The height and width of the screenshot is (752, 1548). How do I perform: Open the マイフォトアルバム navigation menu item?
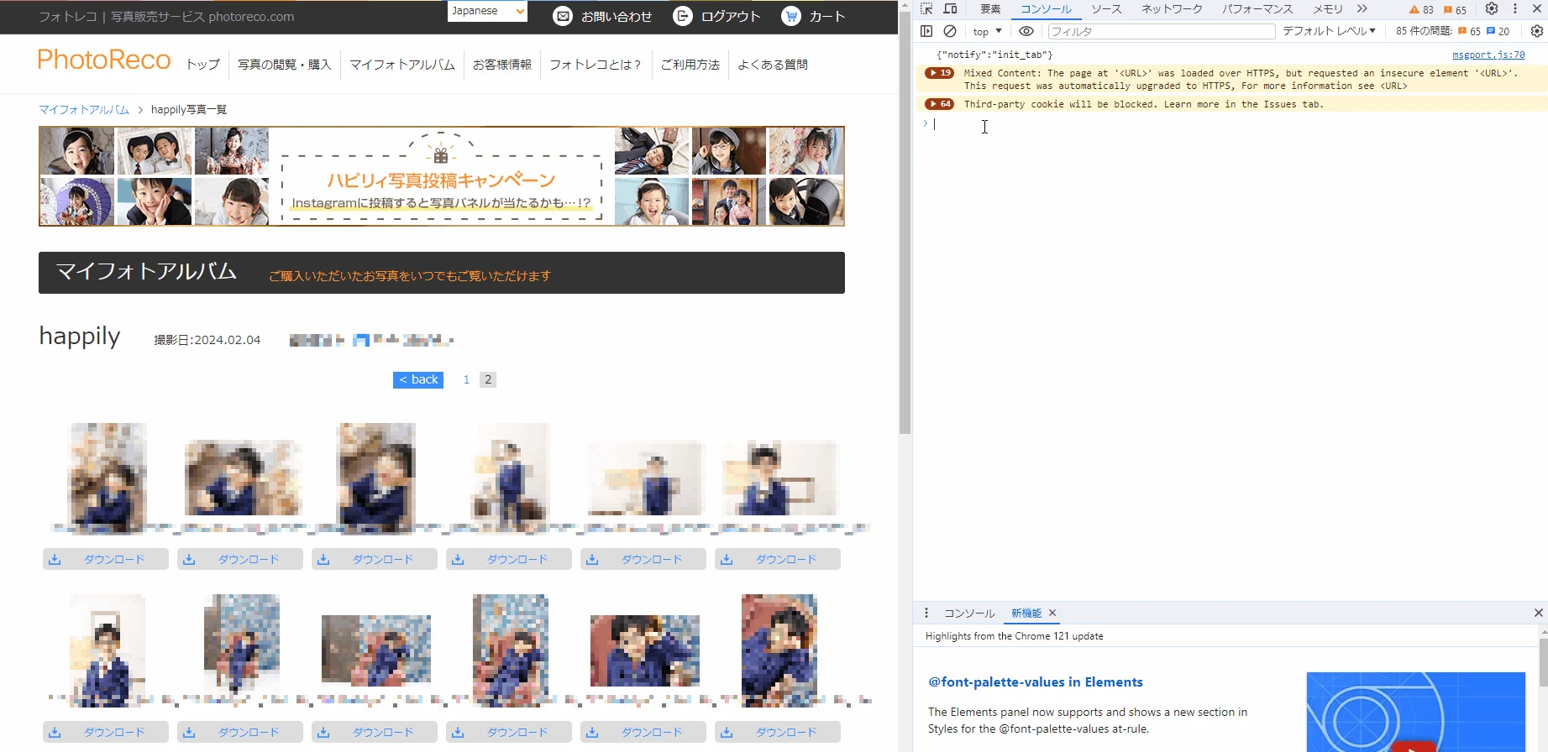402,65
